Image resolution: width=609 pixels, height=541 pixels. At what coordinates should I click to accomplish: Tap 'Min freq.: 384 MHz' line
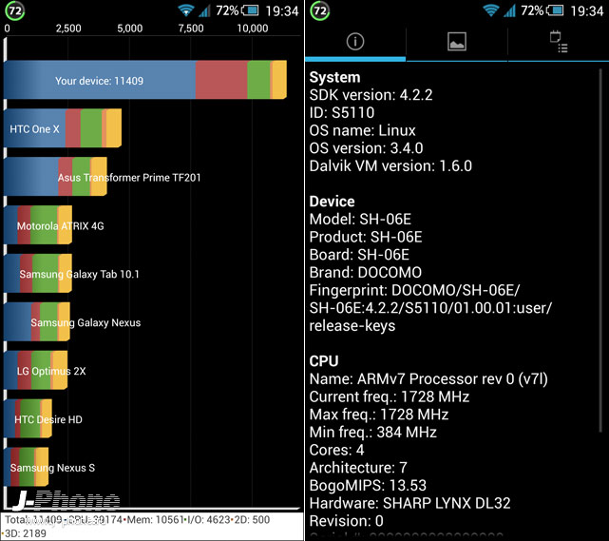click(x=372, y=433)
